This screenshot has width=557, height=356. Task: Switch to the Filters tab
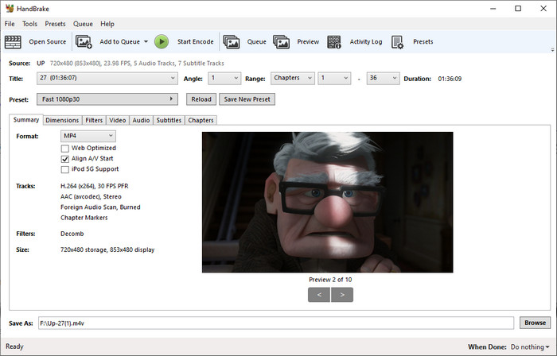pyautogui.click(x=94, y=120)
